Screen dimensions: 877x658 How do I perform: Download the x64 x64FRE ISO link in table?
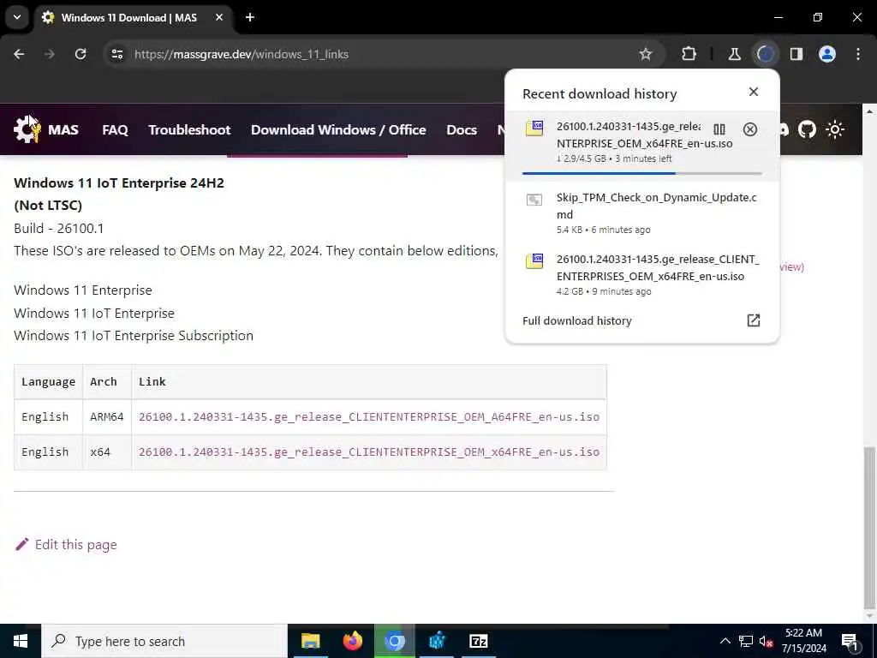369,452
